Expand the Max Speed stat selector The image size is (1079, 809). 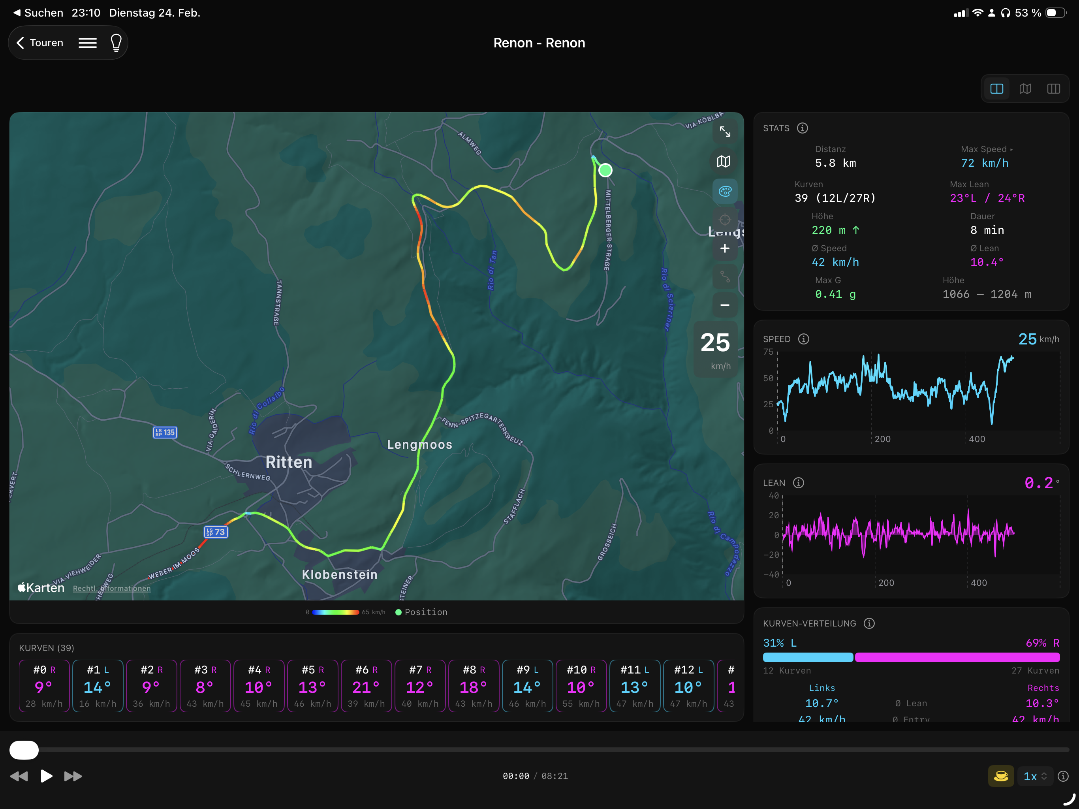click(x=986, y=149)
